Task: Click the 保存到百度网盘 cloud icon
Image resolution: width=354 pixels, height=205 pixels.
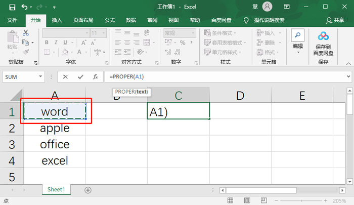Action: pyautogui.click(x=323, y=36)
